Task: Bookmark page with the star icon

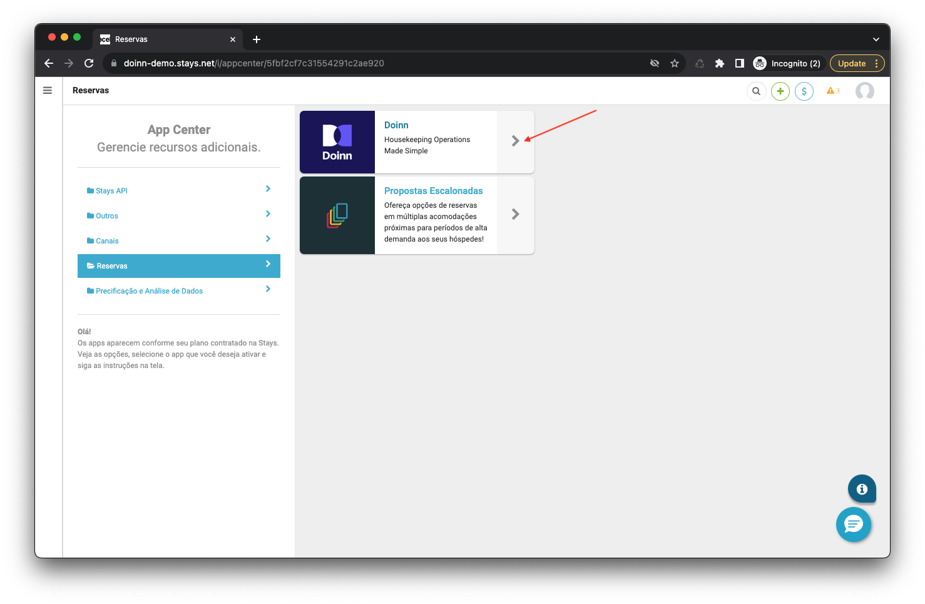Action: point(675,63)
